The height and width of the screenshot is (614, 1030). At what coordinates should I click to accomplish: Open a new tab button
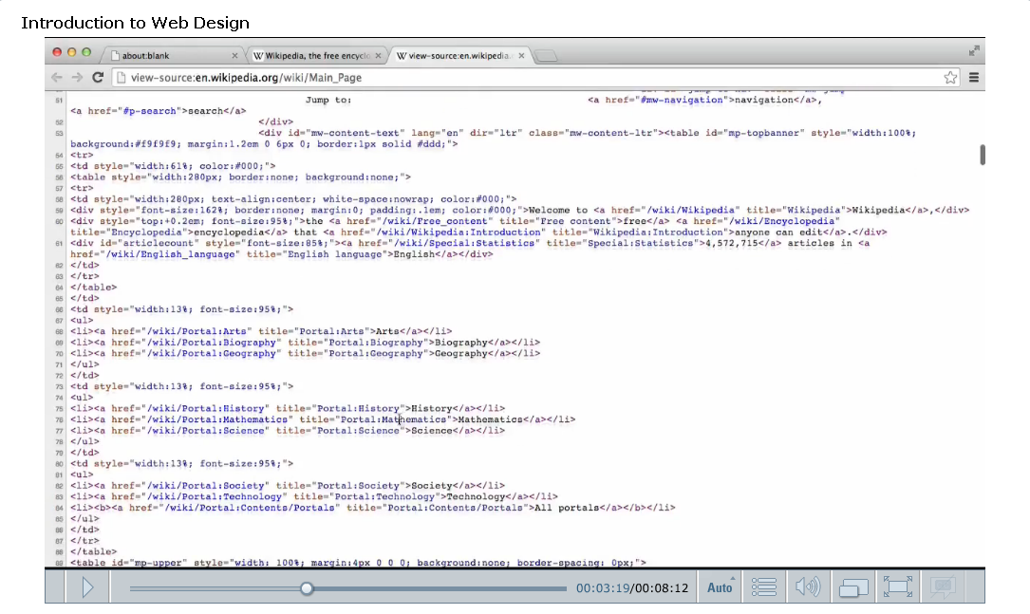[x=546, y=56]
